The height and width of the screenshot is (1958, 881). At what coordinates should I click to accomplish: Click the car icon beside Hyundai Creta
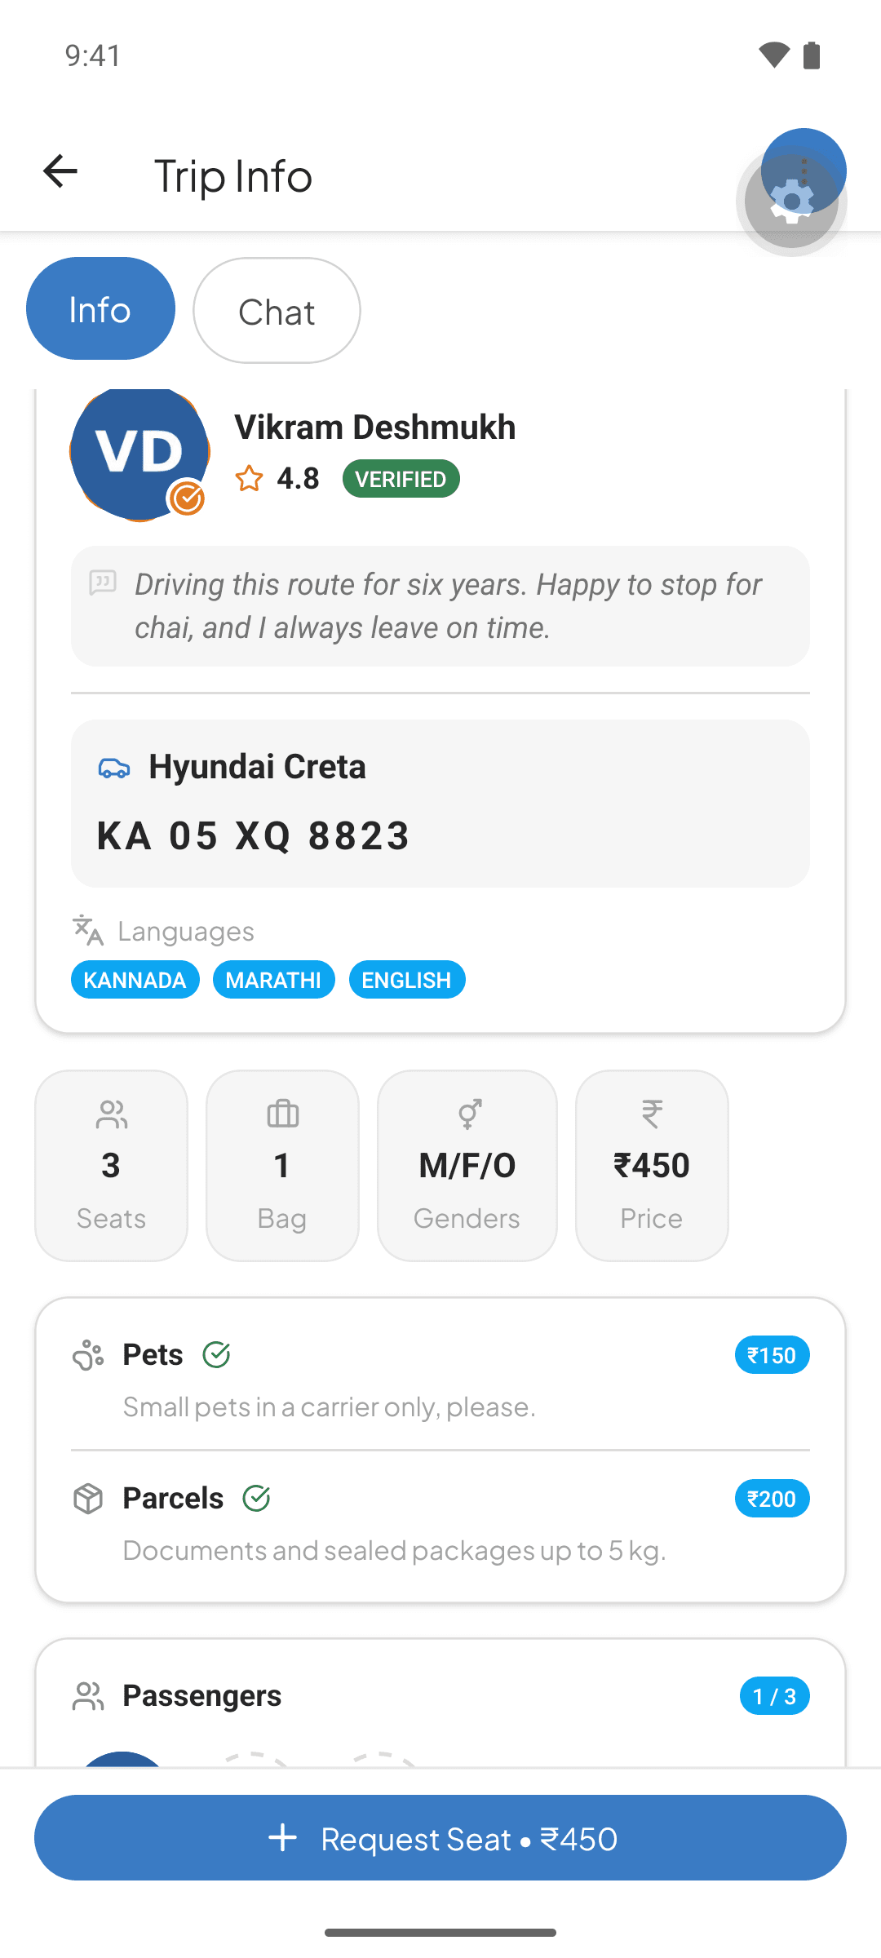click(x=114, y=768)
